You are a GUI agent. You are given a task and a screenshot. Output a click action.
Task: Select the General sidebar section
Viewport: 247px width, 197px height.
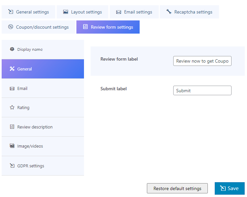pyautogui.click(x=43, y=69)
